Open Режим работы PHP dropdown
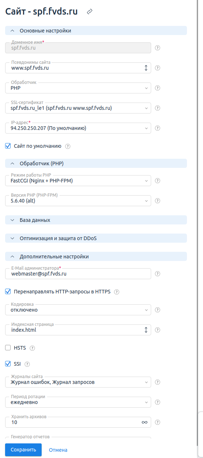 78,180
